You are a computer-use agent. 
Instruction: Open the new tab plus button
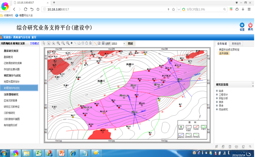(x=54, y=2)
